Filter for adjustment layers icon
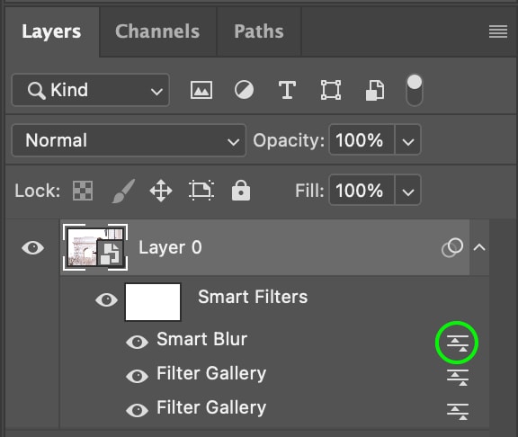This screenshot has height=437, width=518. pos(244,90)
